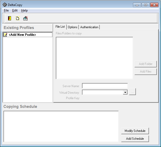Click into the Server Name text field
The image size is (161, 147).
tap(105, 86)
